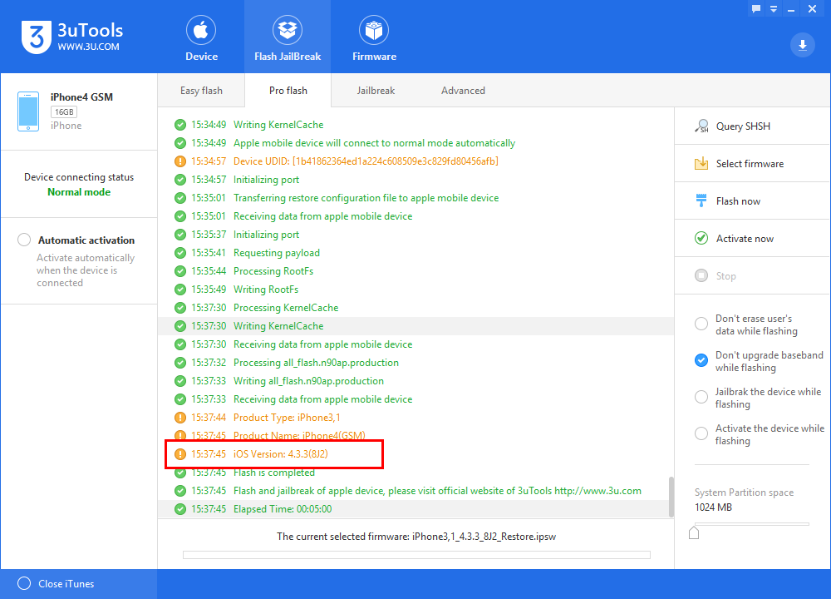The height and width of the screenshot is (599, 831).
Task: Click the Select firmware folder icon
Action: tap(701, 163)
